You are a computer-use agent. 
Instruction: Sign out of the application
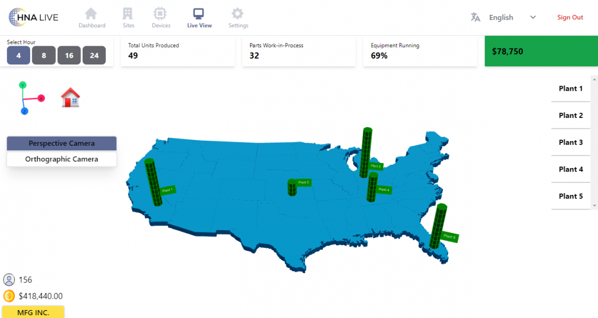(570, 17)
